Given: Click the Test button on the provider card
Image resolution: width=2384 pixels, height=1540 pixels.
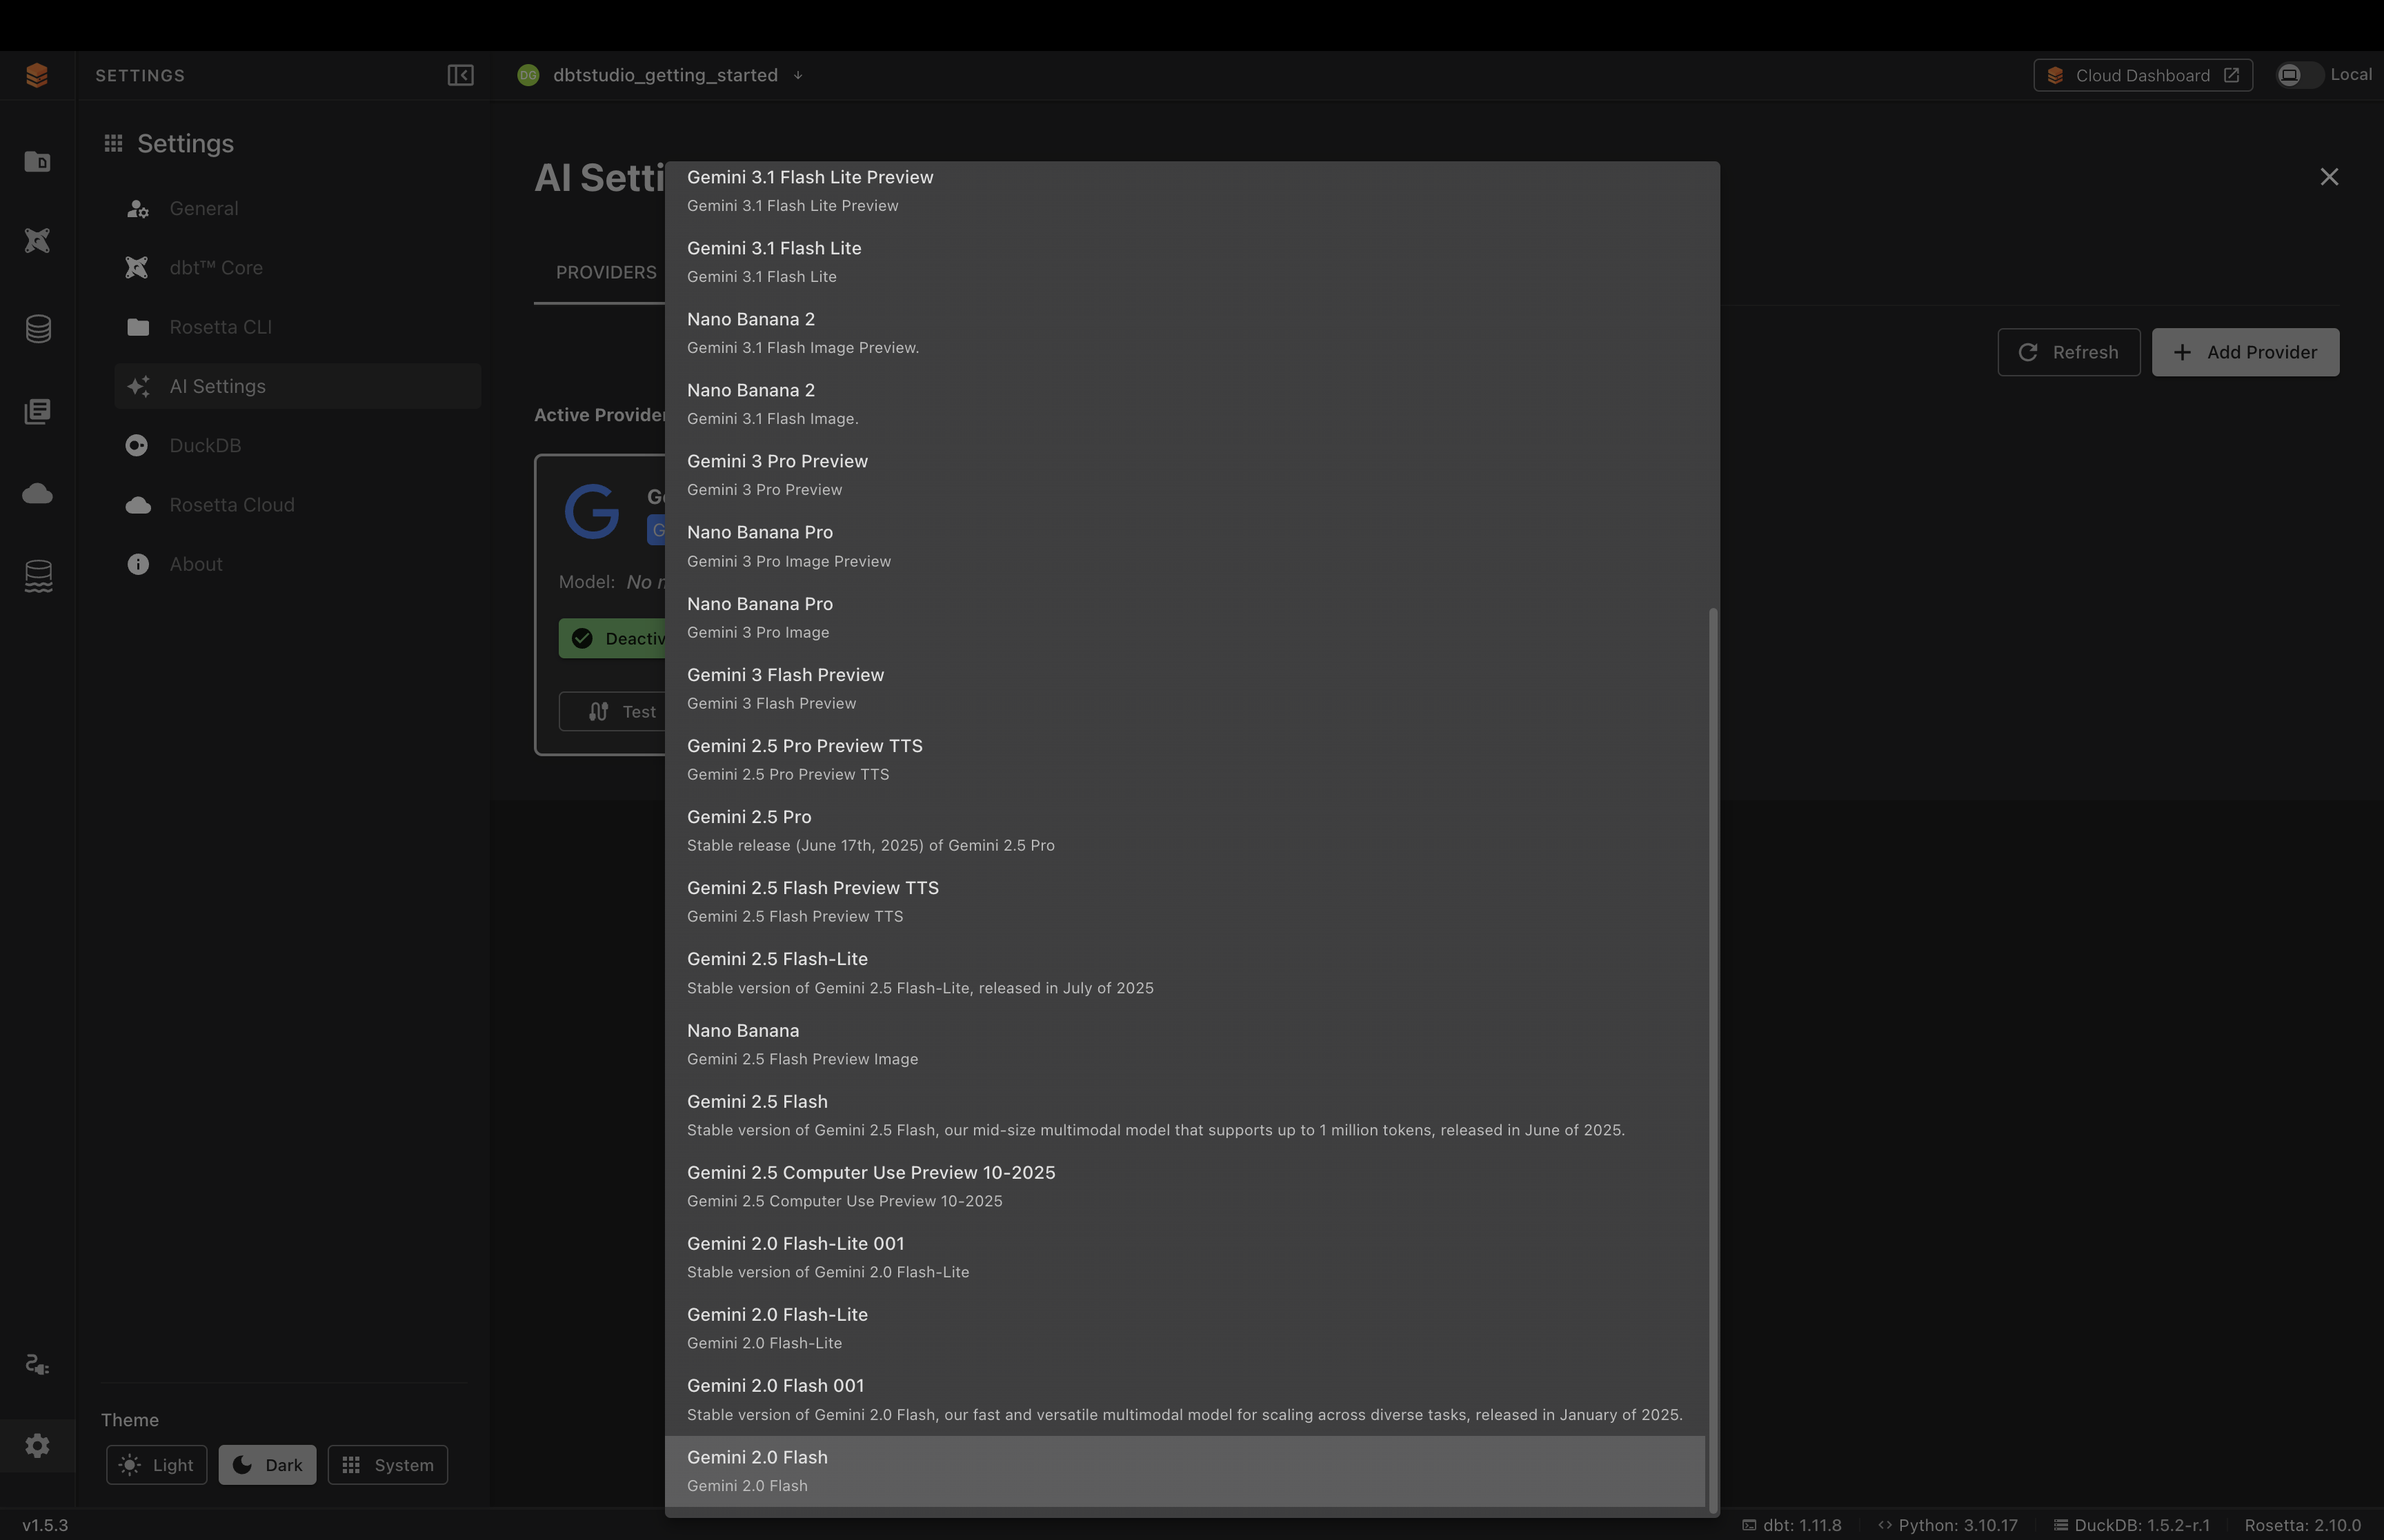Looking at the screenshot, I should (x=613, y=711).
